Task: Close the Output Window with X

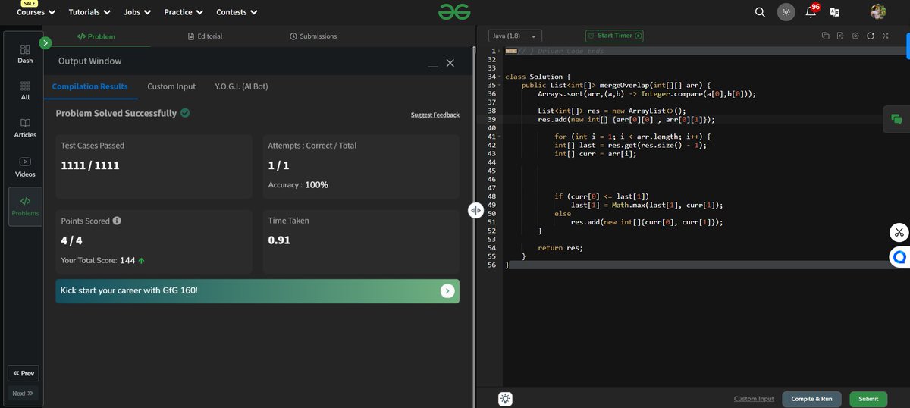Action: (x=450, y=63)
